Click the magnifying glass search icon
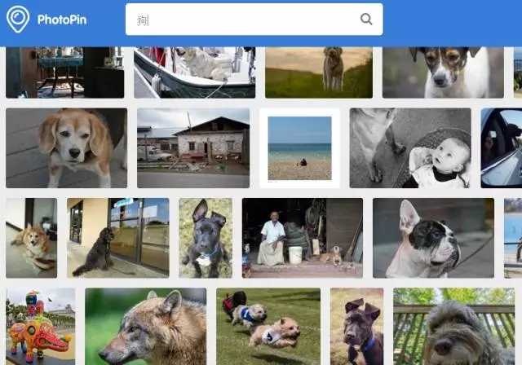 point(366,20)
